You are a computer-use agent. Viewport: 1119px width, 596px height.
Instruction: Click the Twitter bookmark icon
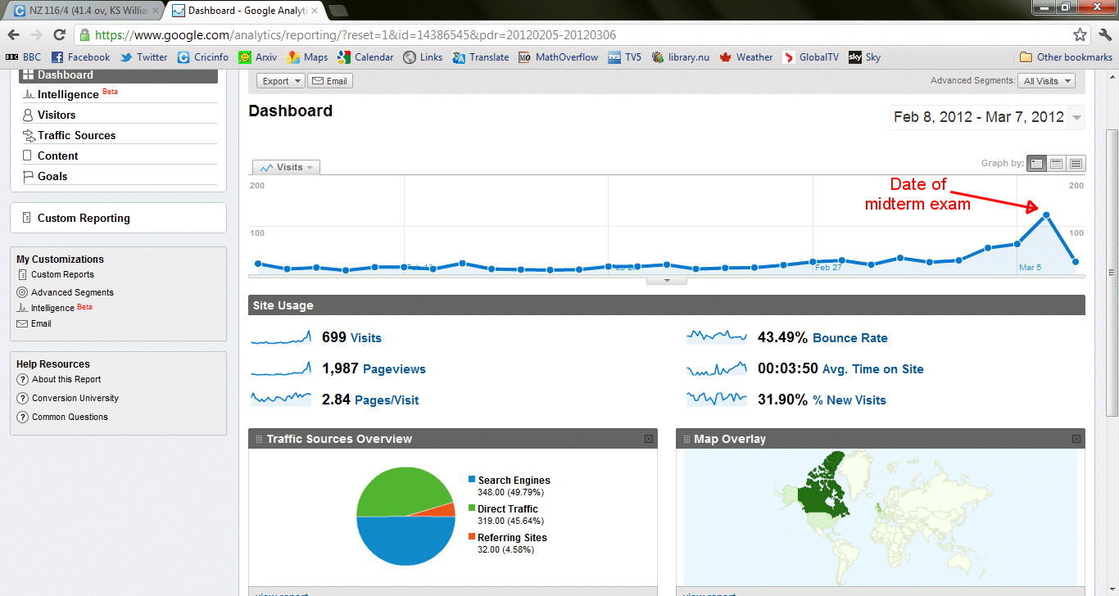[x=126, y=57]
